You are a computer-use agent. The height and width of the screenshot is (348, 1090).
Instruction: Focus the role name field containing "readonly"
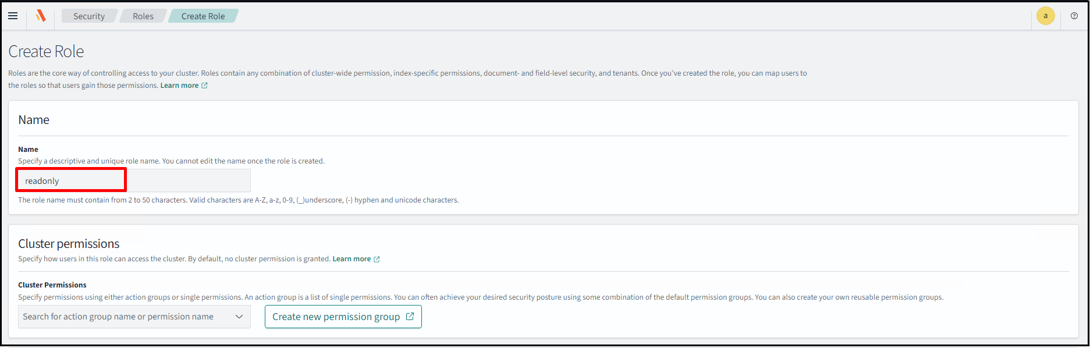134,181
